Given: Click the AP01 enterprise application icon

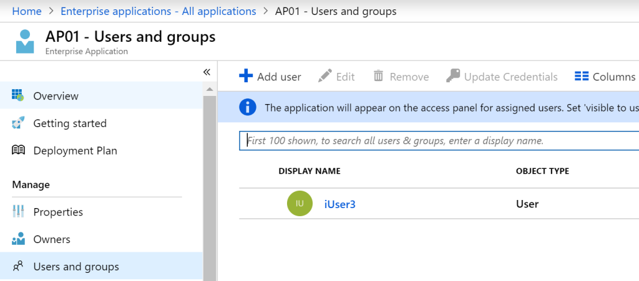Looking at the screenshot, I should pos(25,42).
